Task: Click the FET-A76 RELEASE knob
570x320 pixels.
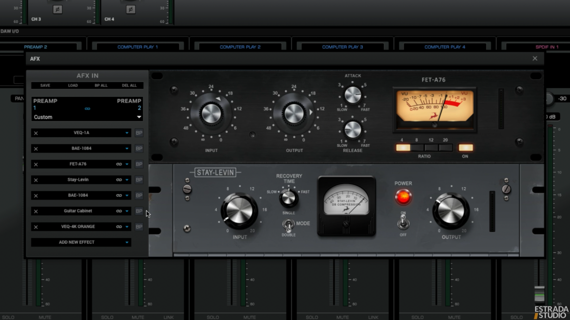Action: (353, 129)
